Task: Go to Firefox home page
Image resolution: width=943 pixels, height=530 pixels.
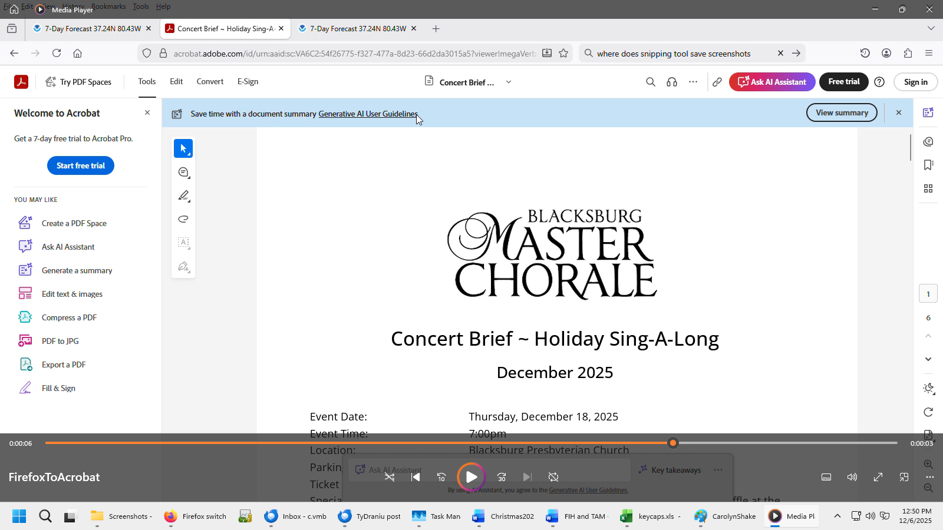Action: click(77, 53)
